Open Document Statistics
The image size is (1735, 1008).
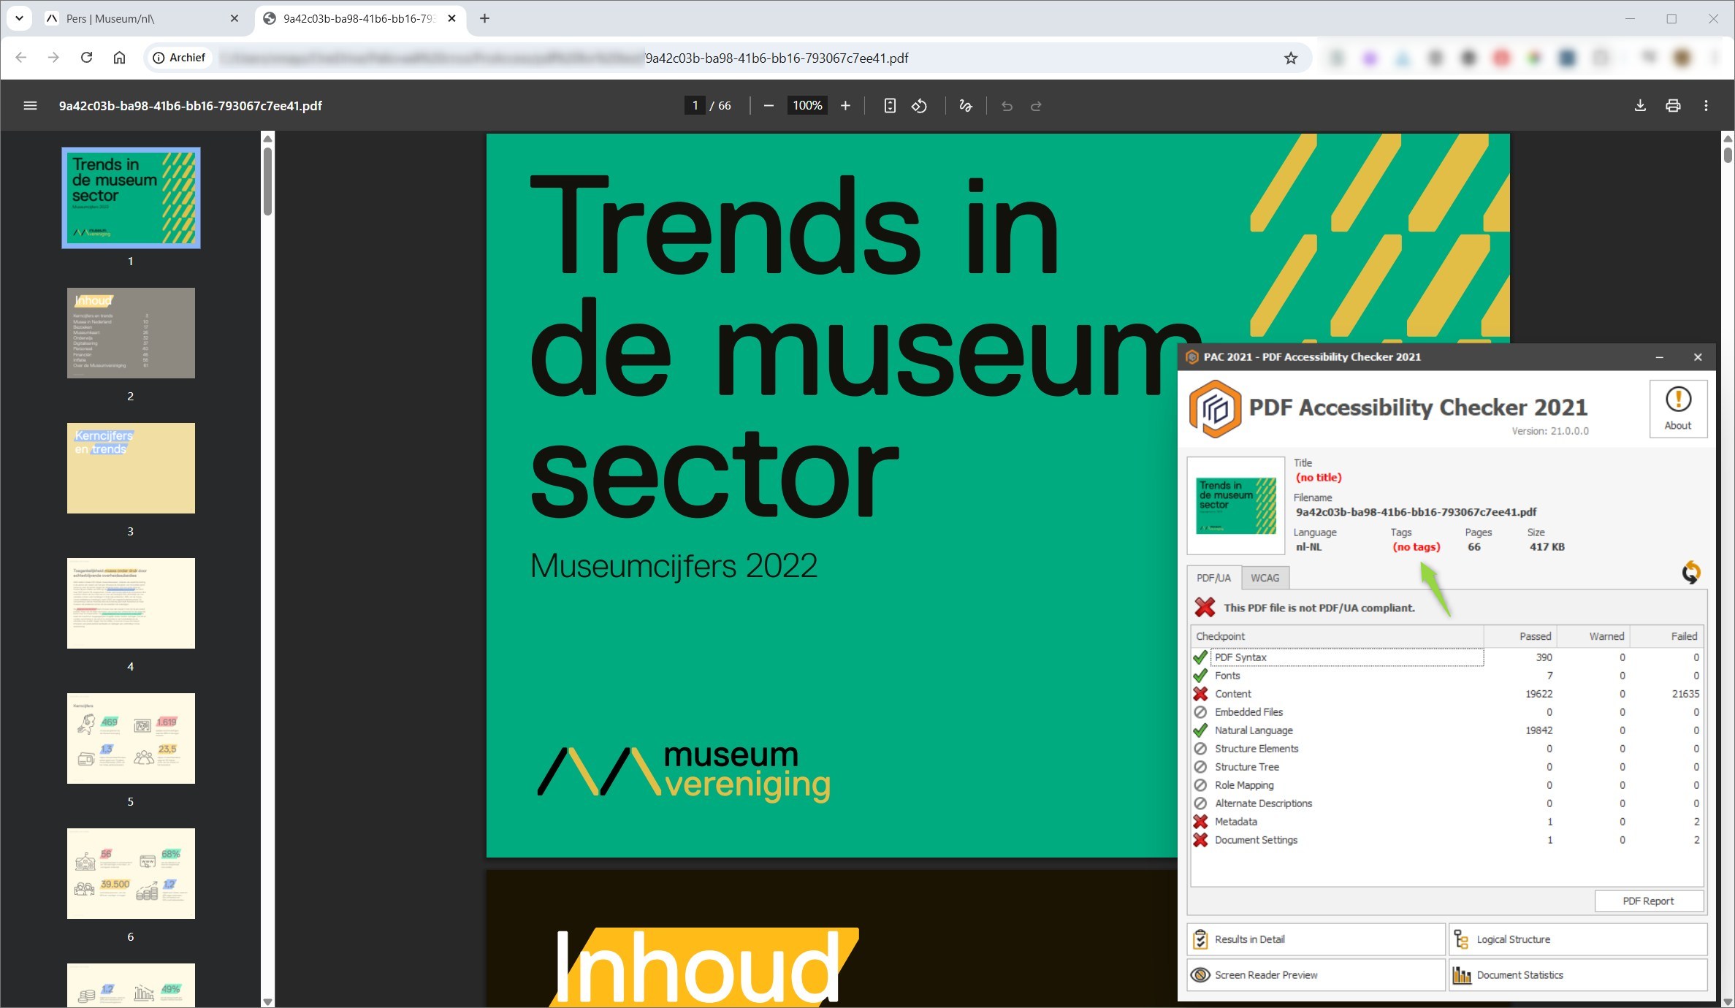[1578, 975]
